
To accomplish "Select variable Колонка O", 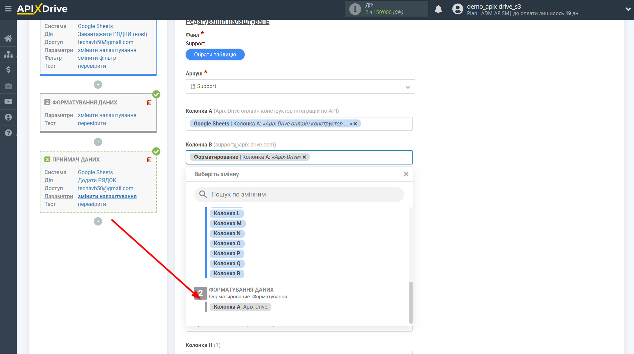I will [227, 244].
